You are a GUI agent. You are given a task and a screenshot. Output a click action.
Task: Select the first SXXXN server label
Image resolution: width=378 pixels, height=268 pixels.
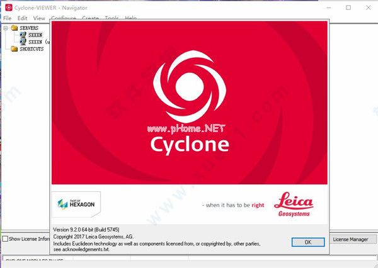tap(35, 35)
